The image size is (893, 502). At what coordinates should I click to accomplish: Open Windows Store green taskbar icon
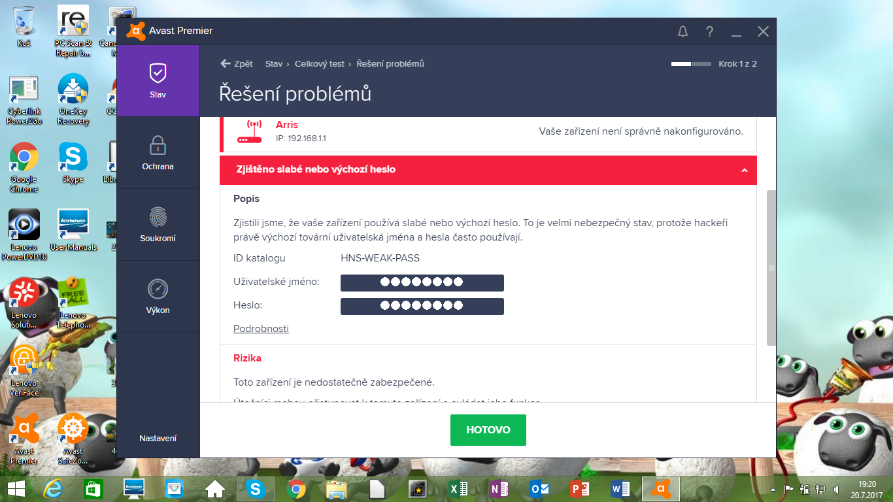(x=93, y=488)
